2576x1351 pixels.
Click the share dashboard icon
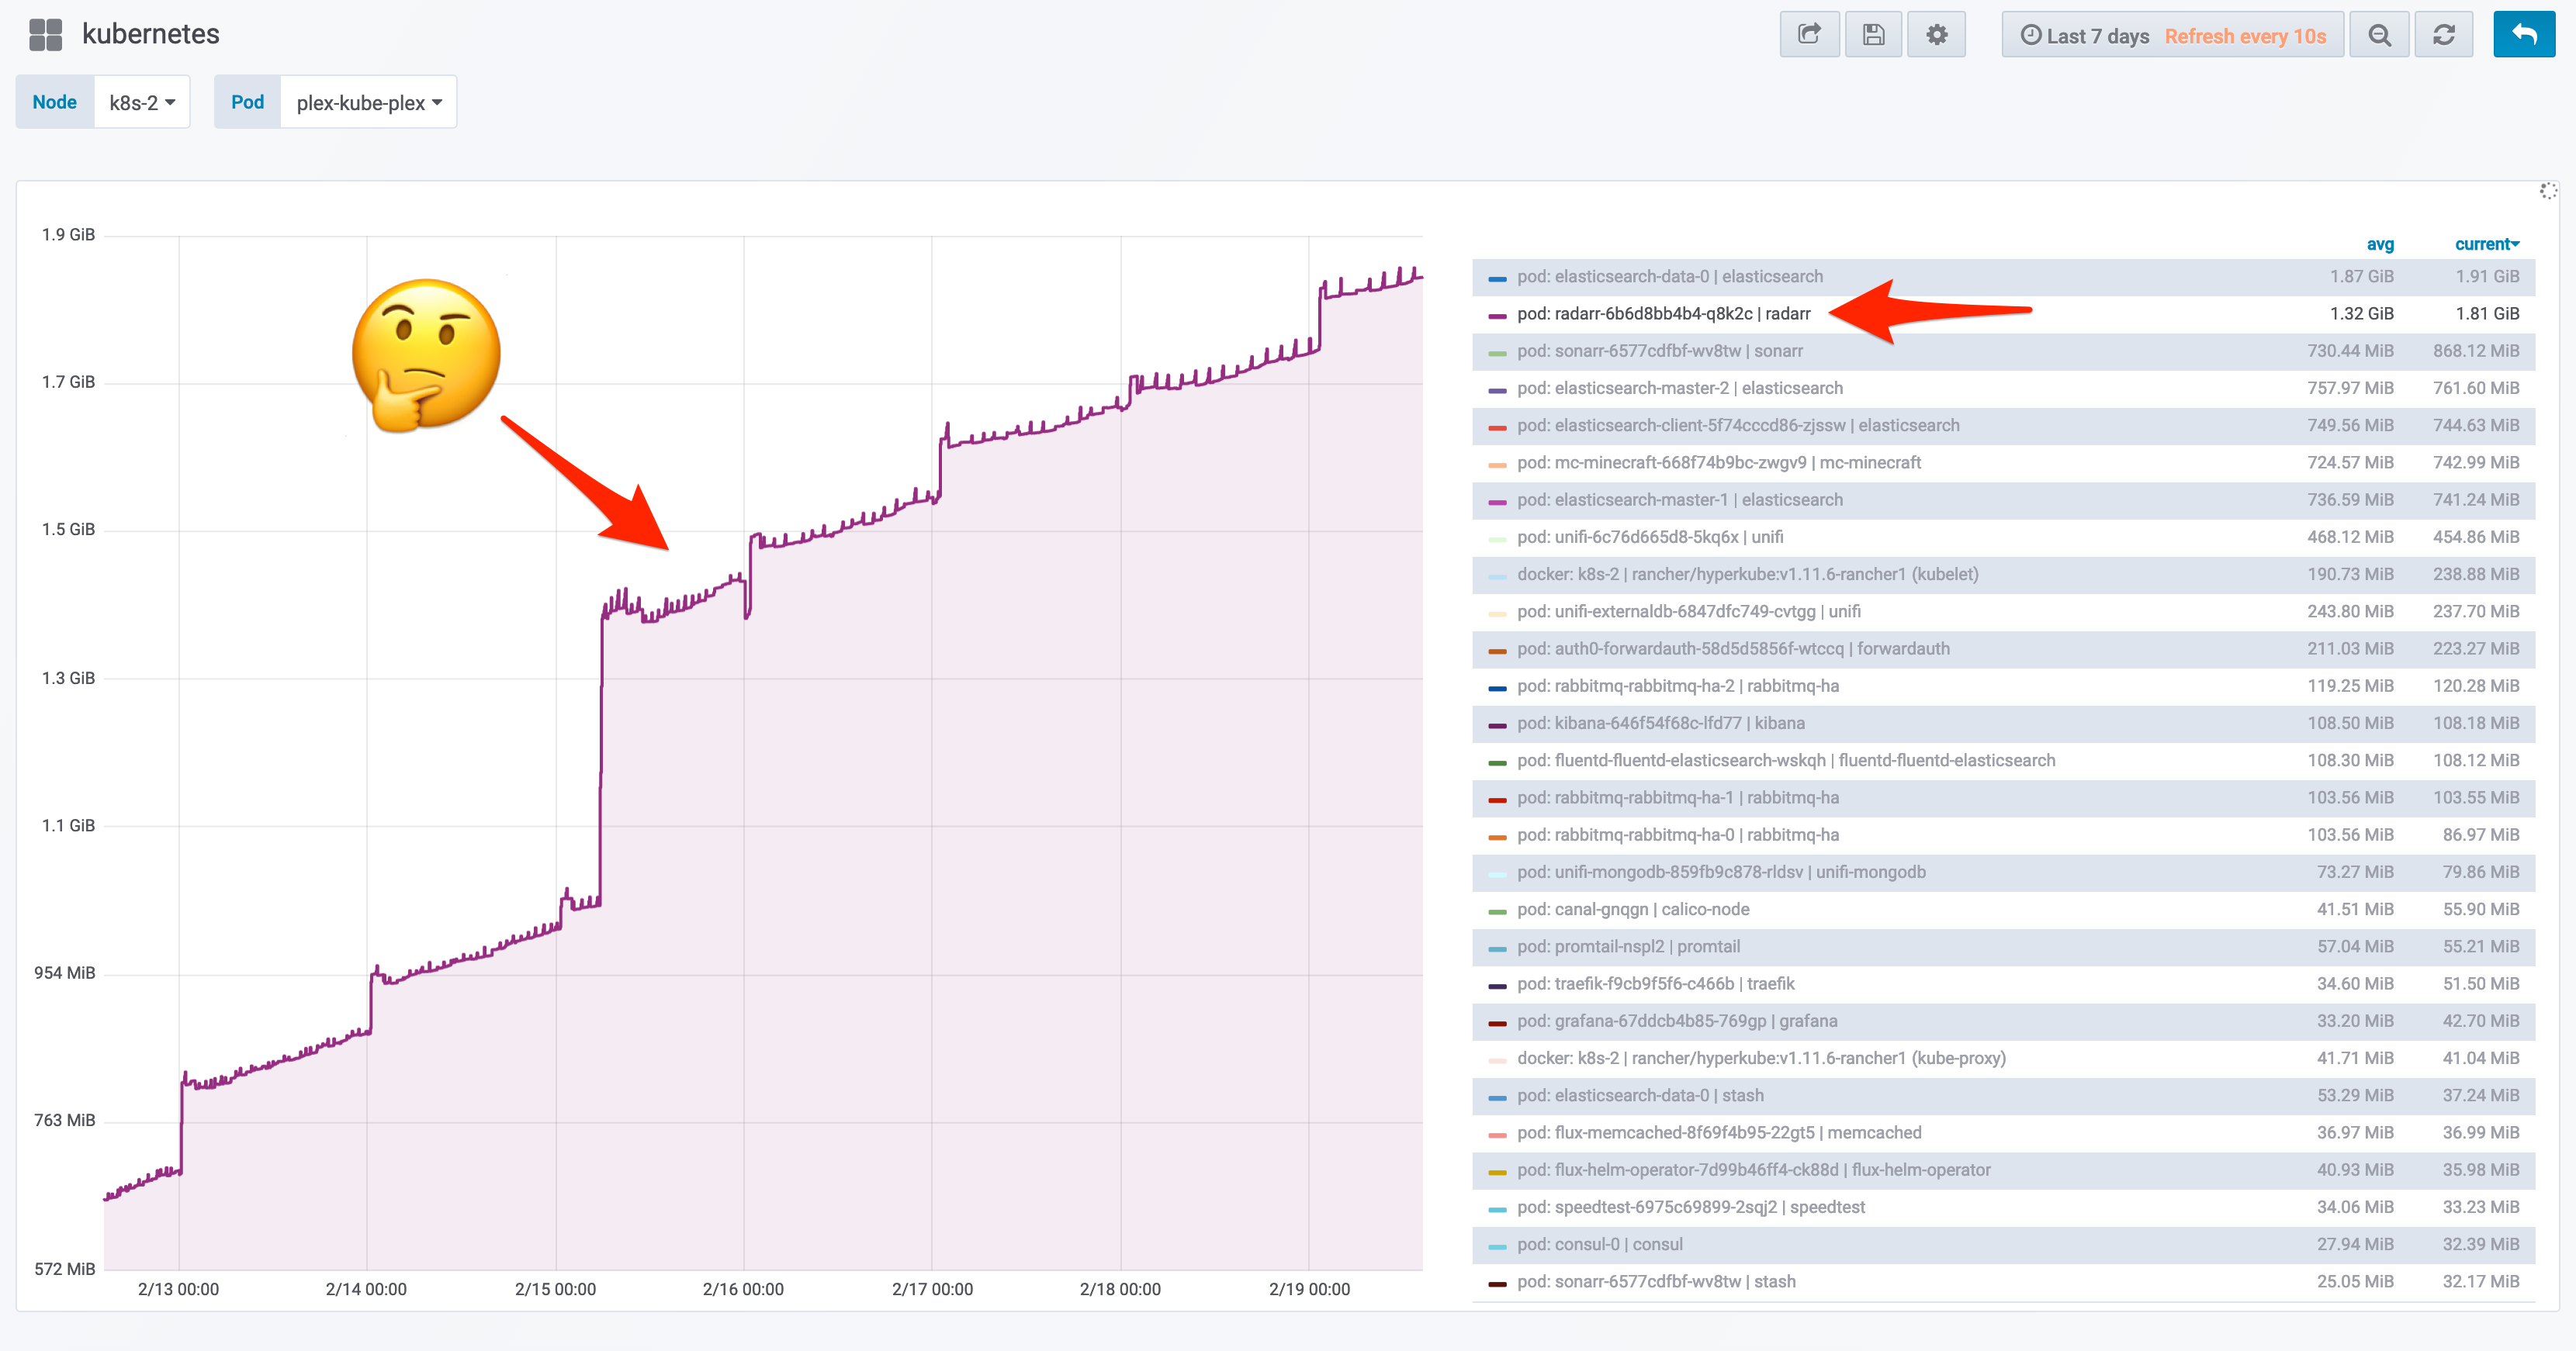[x=1809, y=35]
